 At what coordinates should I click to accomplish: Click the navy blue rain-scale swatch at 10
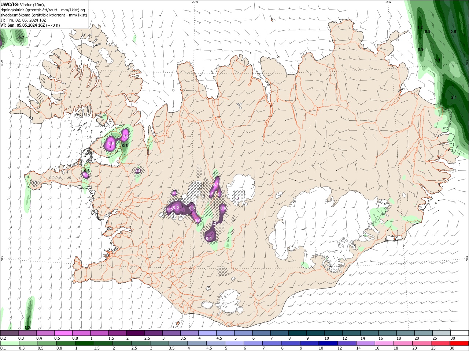(328, 343)
